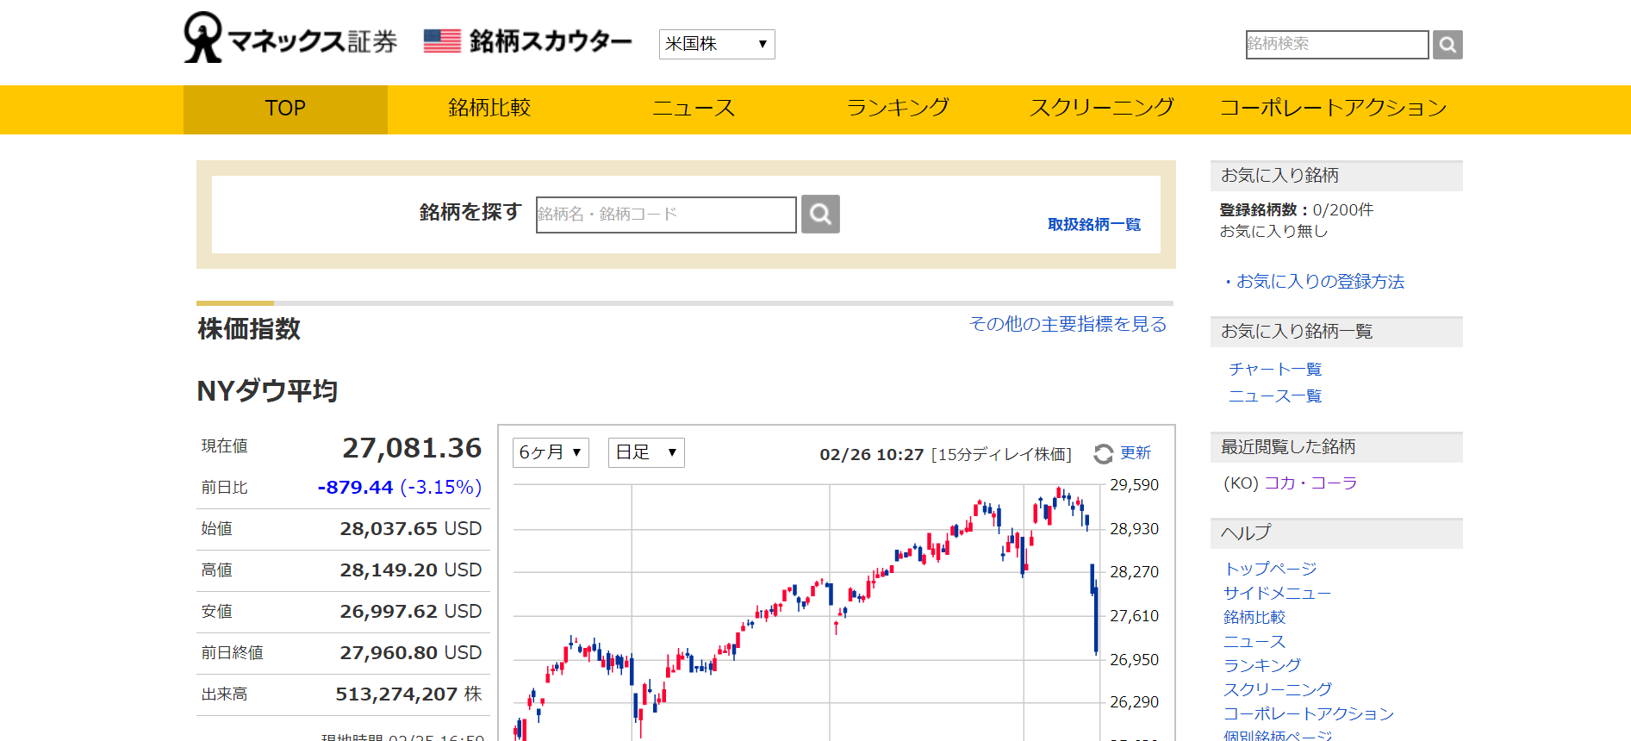Open the 日足 chart interval dropdown
The width and height of the screenshot is (1631, 741).
pos(646,452)
